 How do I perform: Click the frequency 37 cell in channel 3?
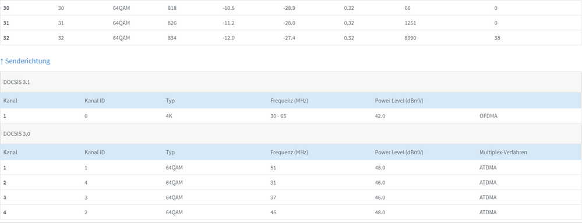pos(274,197)
